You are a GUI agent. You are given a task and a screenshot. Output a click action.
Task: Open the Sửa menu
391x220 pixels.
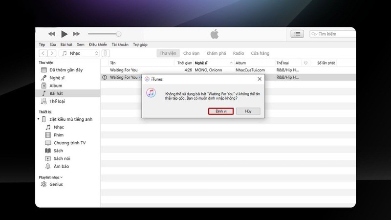point(53,44)
